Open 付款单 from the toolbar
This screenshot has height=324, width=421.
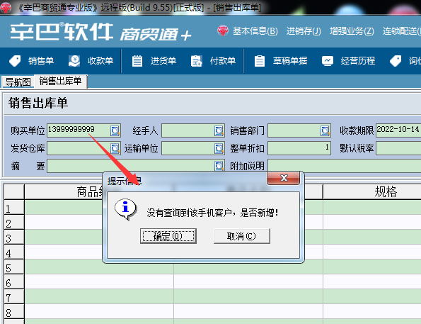tap(223, 61)
